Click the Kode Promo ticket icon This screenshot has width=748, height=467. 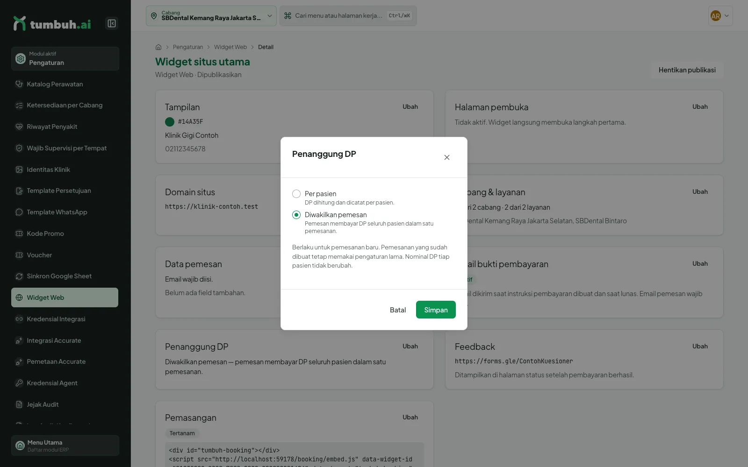19,233
